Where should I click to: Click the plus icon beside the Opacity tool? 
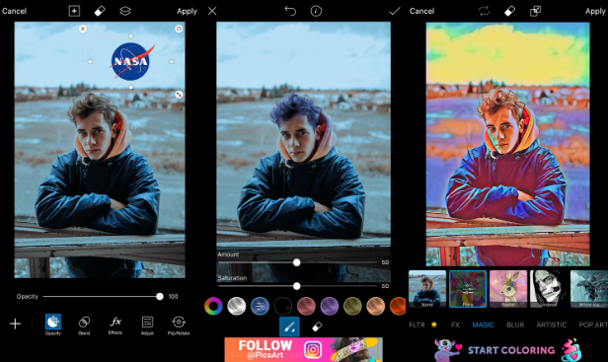[x=15, y=324]
